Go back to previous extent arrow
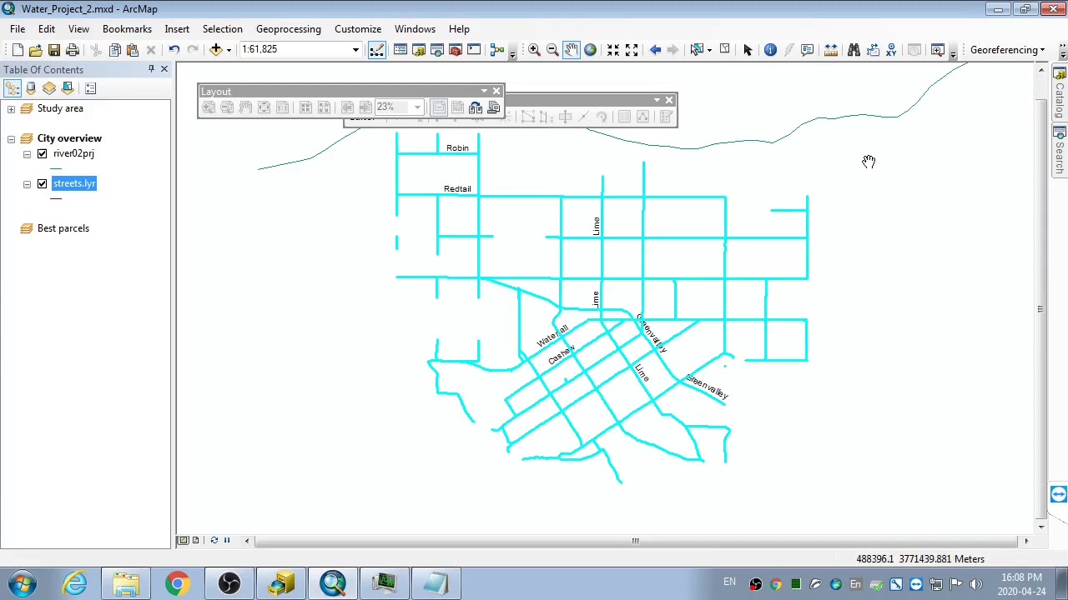The height and width of the screenshot is (600, 1068). 655,50
